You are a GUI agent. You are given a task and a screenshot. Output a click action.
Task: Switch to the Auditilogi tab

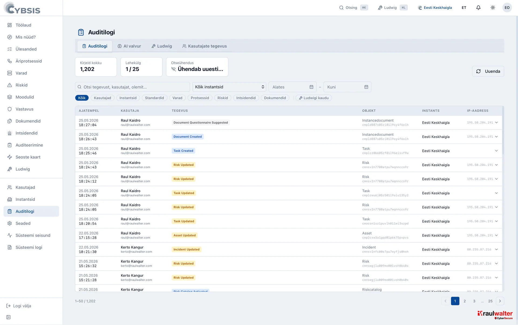point(95,46)
